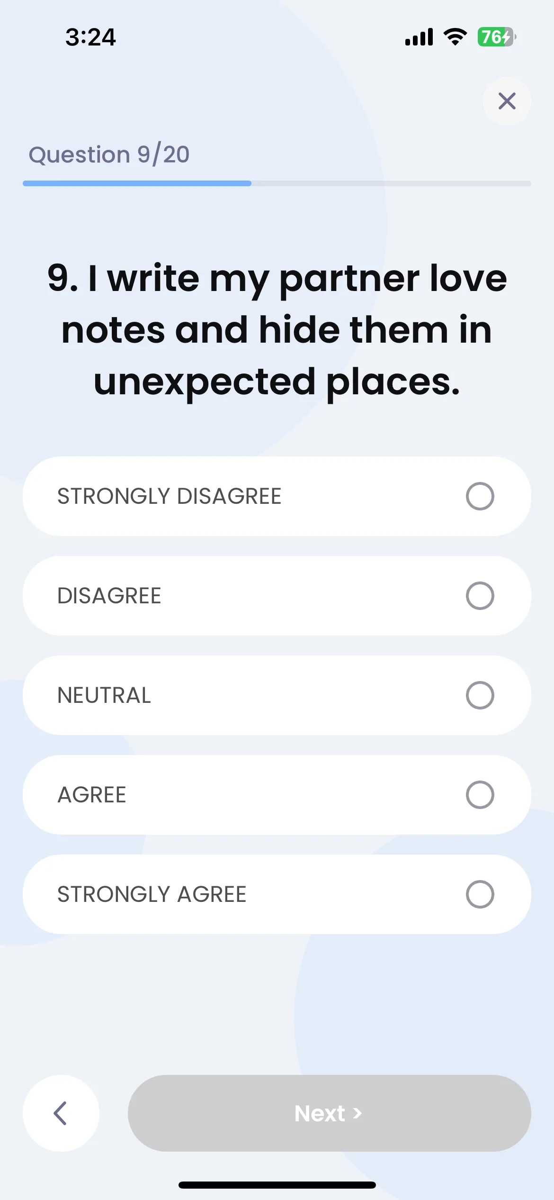Click the quiz progress bar

(x=277, y=183)
